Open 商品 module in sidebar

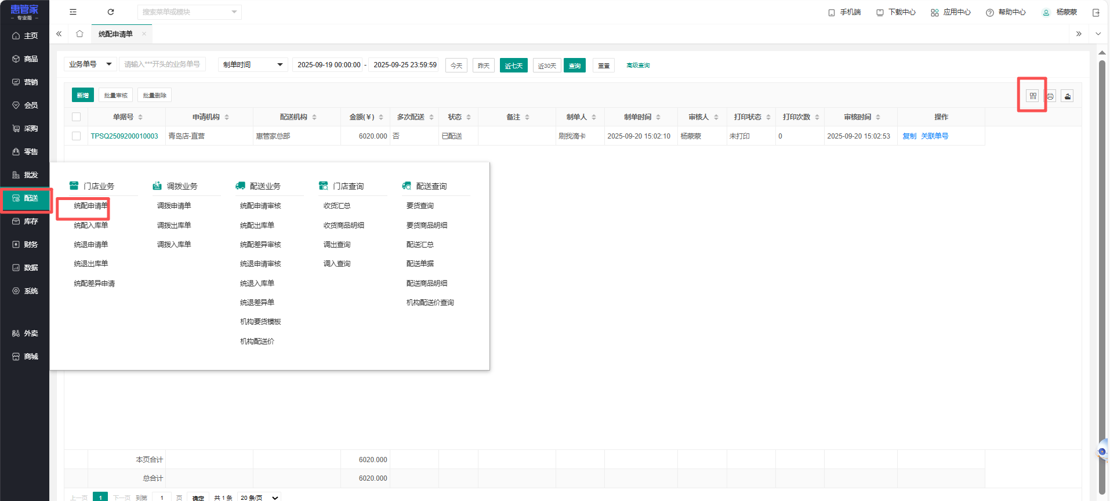click(25, 59)
